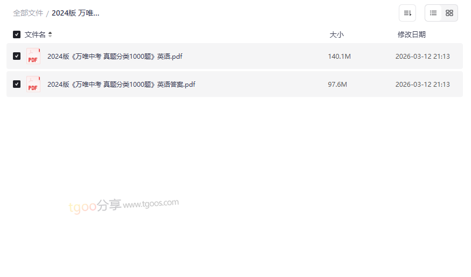Switch to list view icon
The width and height of the screenshot is (471, 277).
point(433,13)
